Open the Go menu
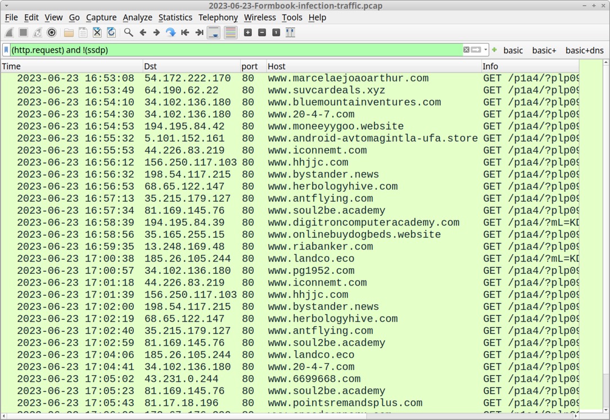Image resolution: width=610 pixels, height=420 pixels. coord(74,17)
